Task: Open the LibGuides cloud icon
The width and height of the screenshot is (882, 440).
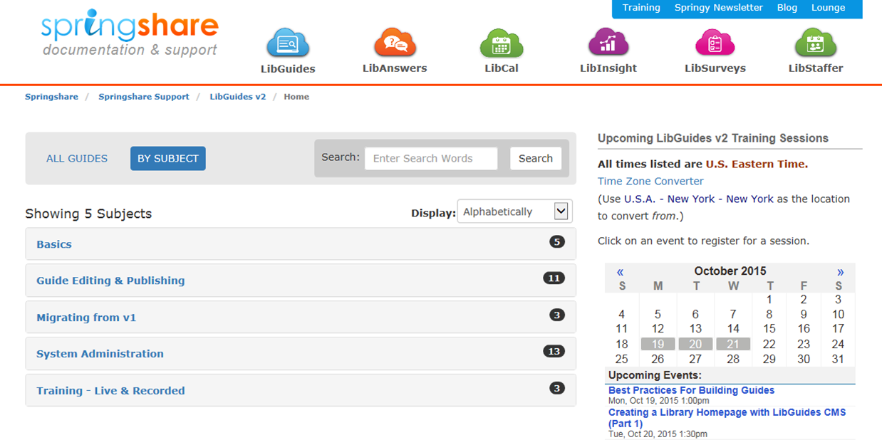Action: 288,43
